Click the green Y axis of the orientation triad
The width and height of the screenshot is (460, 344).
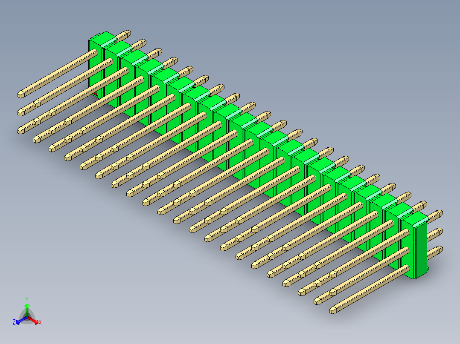coord(27,310)
